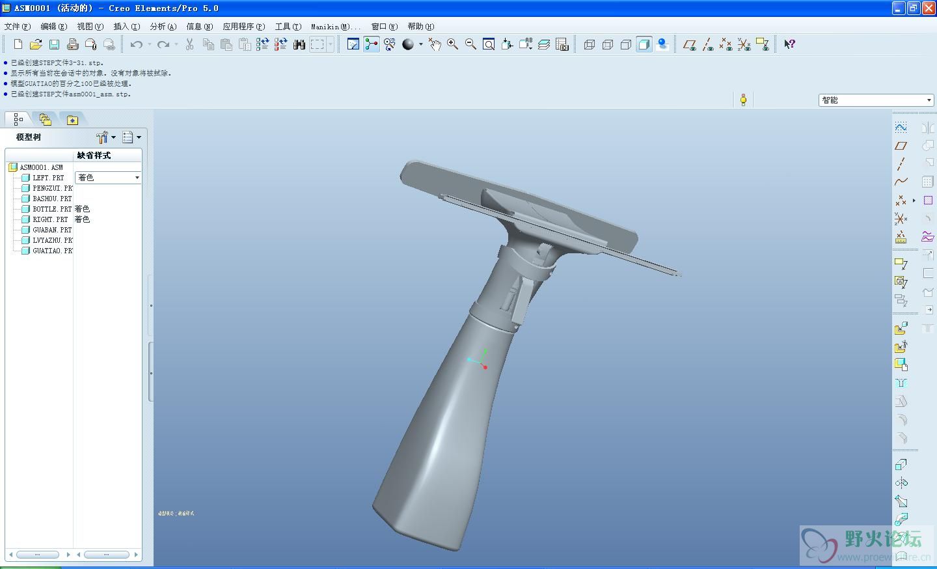The image size is (937, 569).
Task: Undo the last action
Action: (137, 44)
